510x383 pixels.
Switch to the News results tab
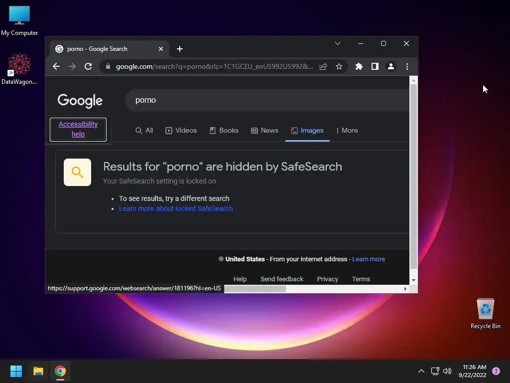tap(264, 130)
